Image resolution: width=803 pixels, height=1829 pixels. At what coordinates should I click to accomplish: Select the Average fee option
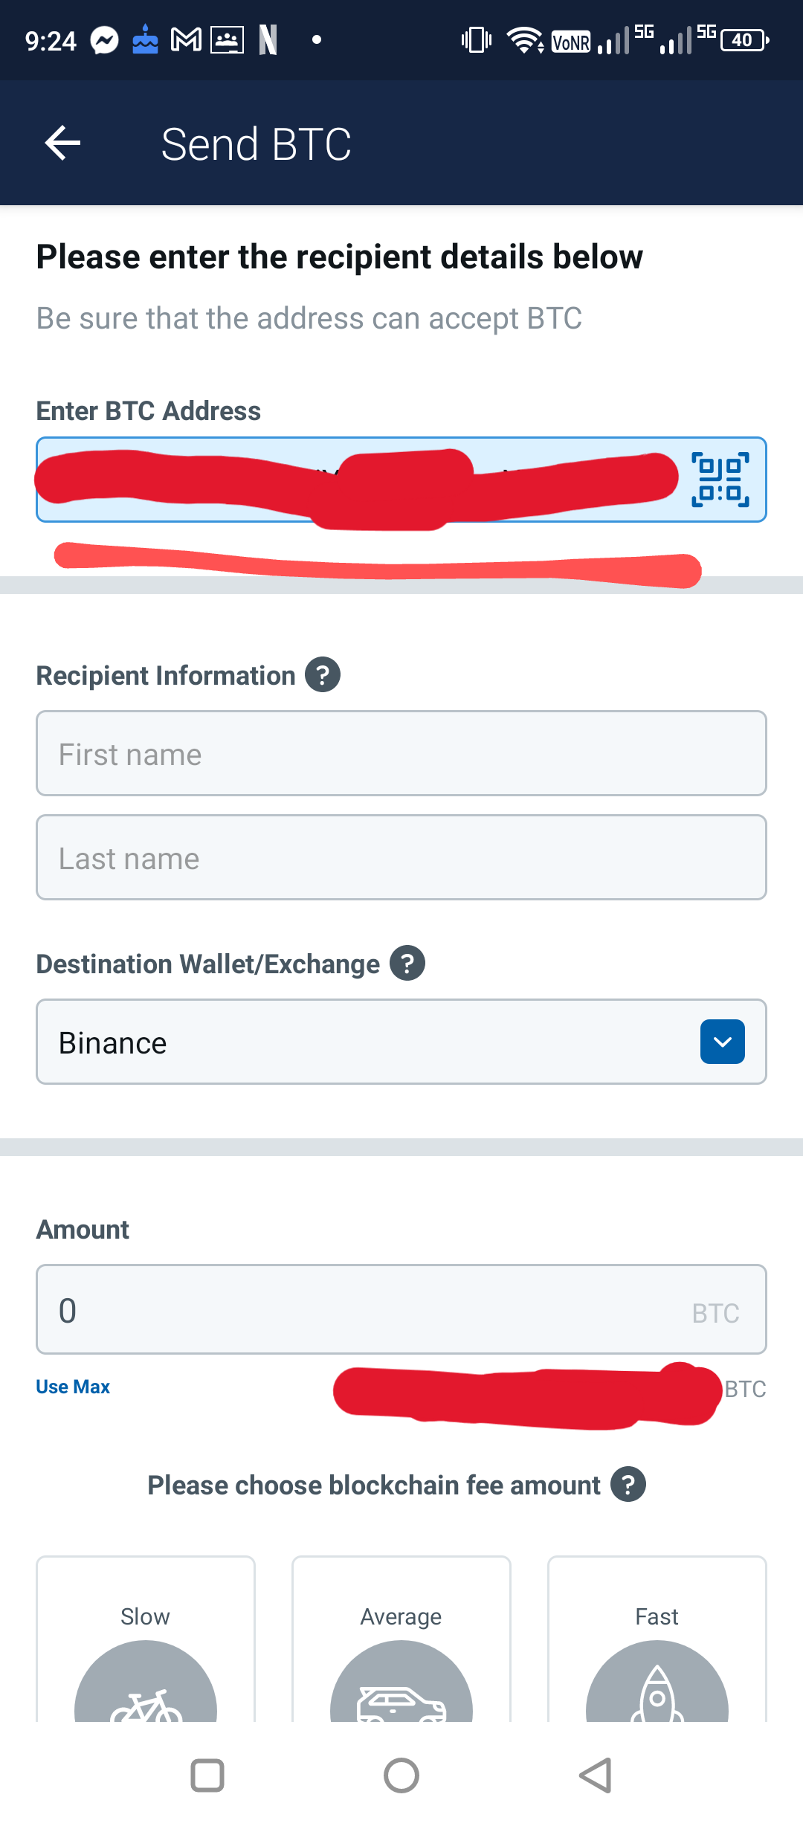click(x=401, y=1639)
